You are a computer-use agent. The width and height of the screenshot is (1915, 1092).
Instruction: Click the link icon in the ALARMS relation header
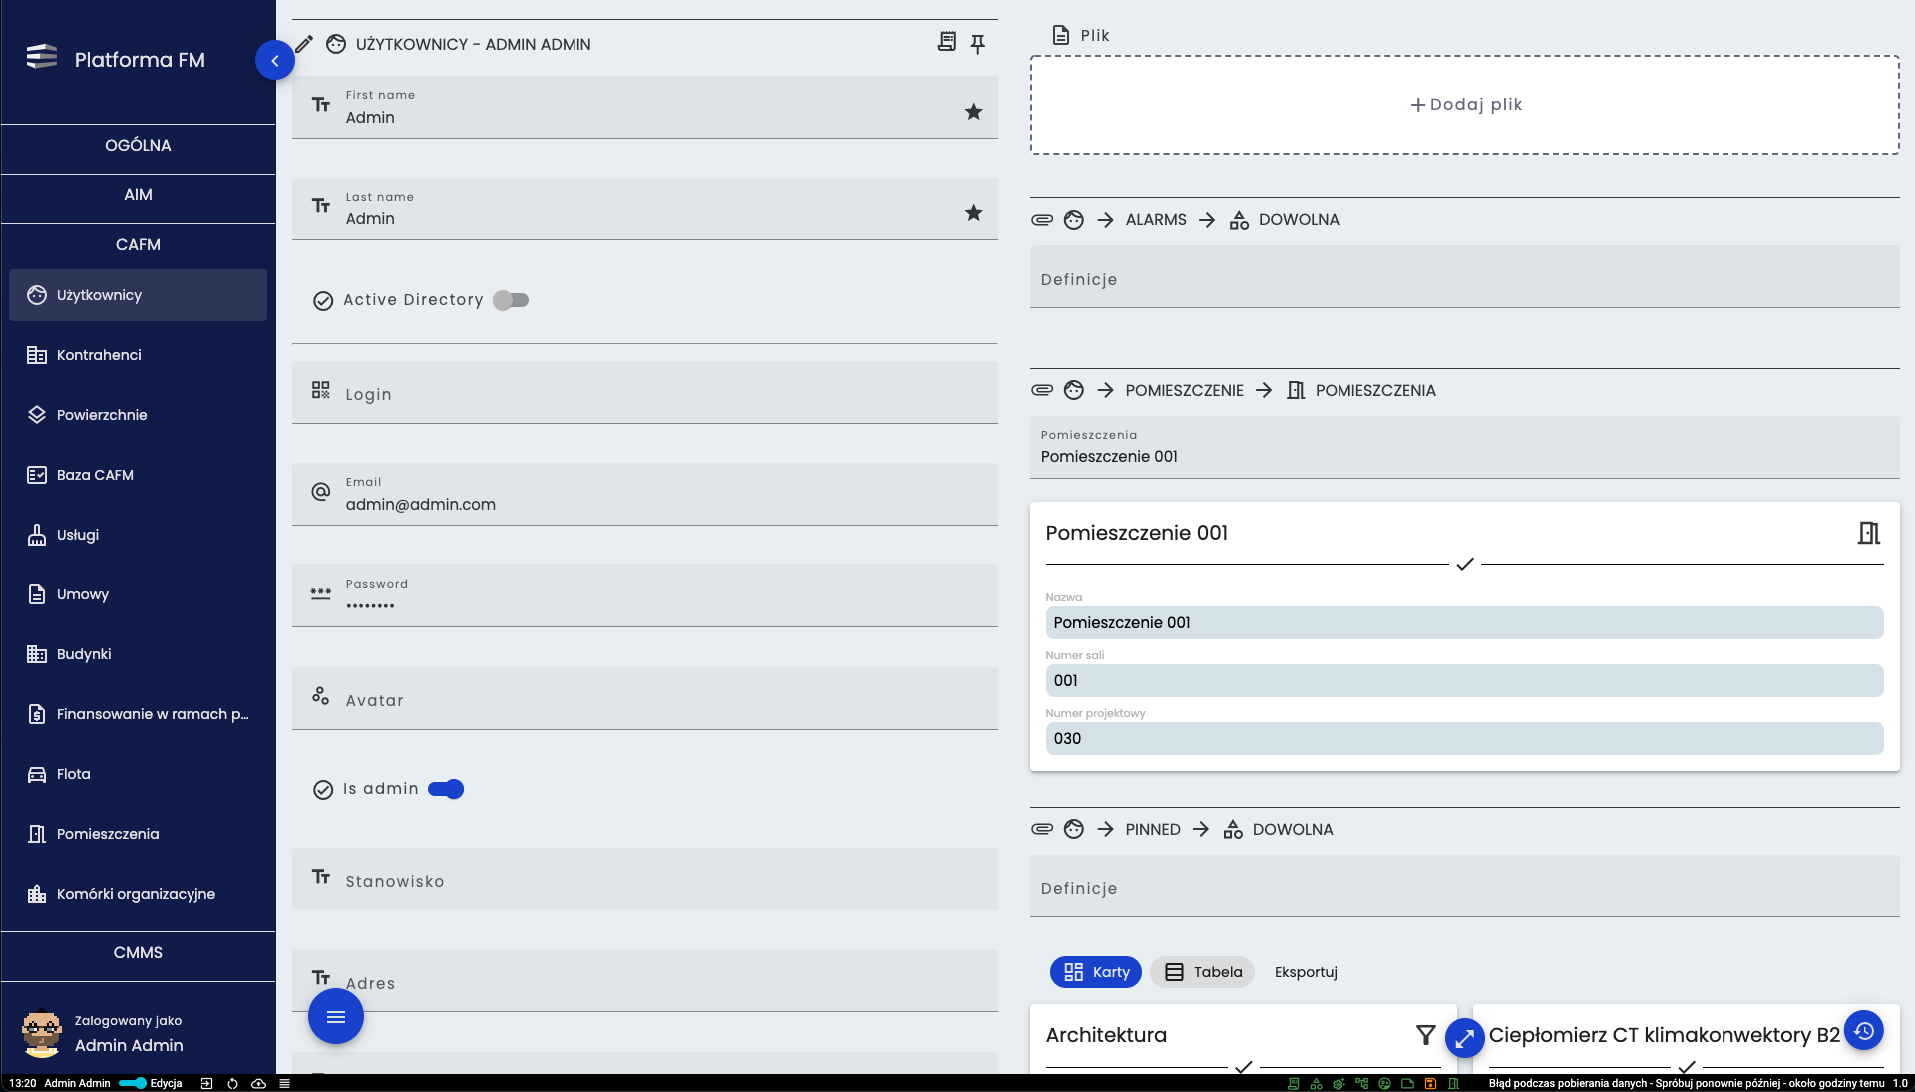pyautogui.click(x=1042, y=220)
